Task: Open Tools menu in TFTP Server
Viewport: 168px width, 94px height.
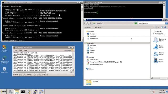Action: pos(20,50)
